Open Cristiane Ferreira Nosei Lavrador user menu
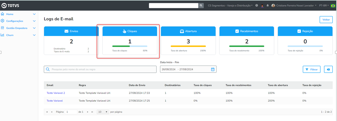The height and width of the screenshot is (121, 337). (296, 5)
